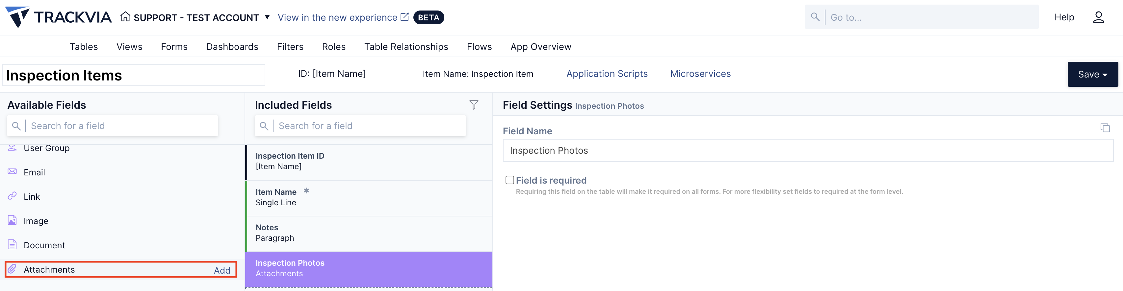Click Item Name: Inspection Item label
This screenshot has height=291, width=1123.
478,74
